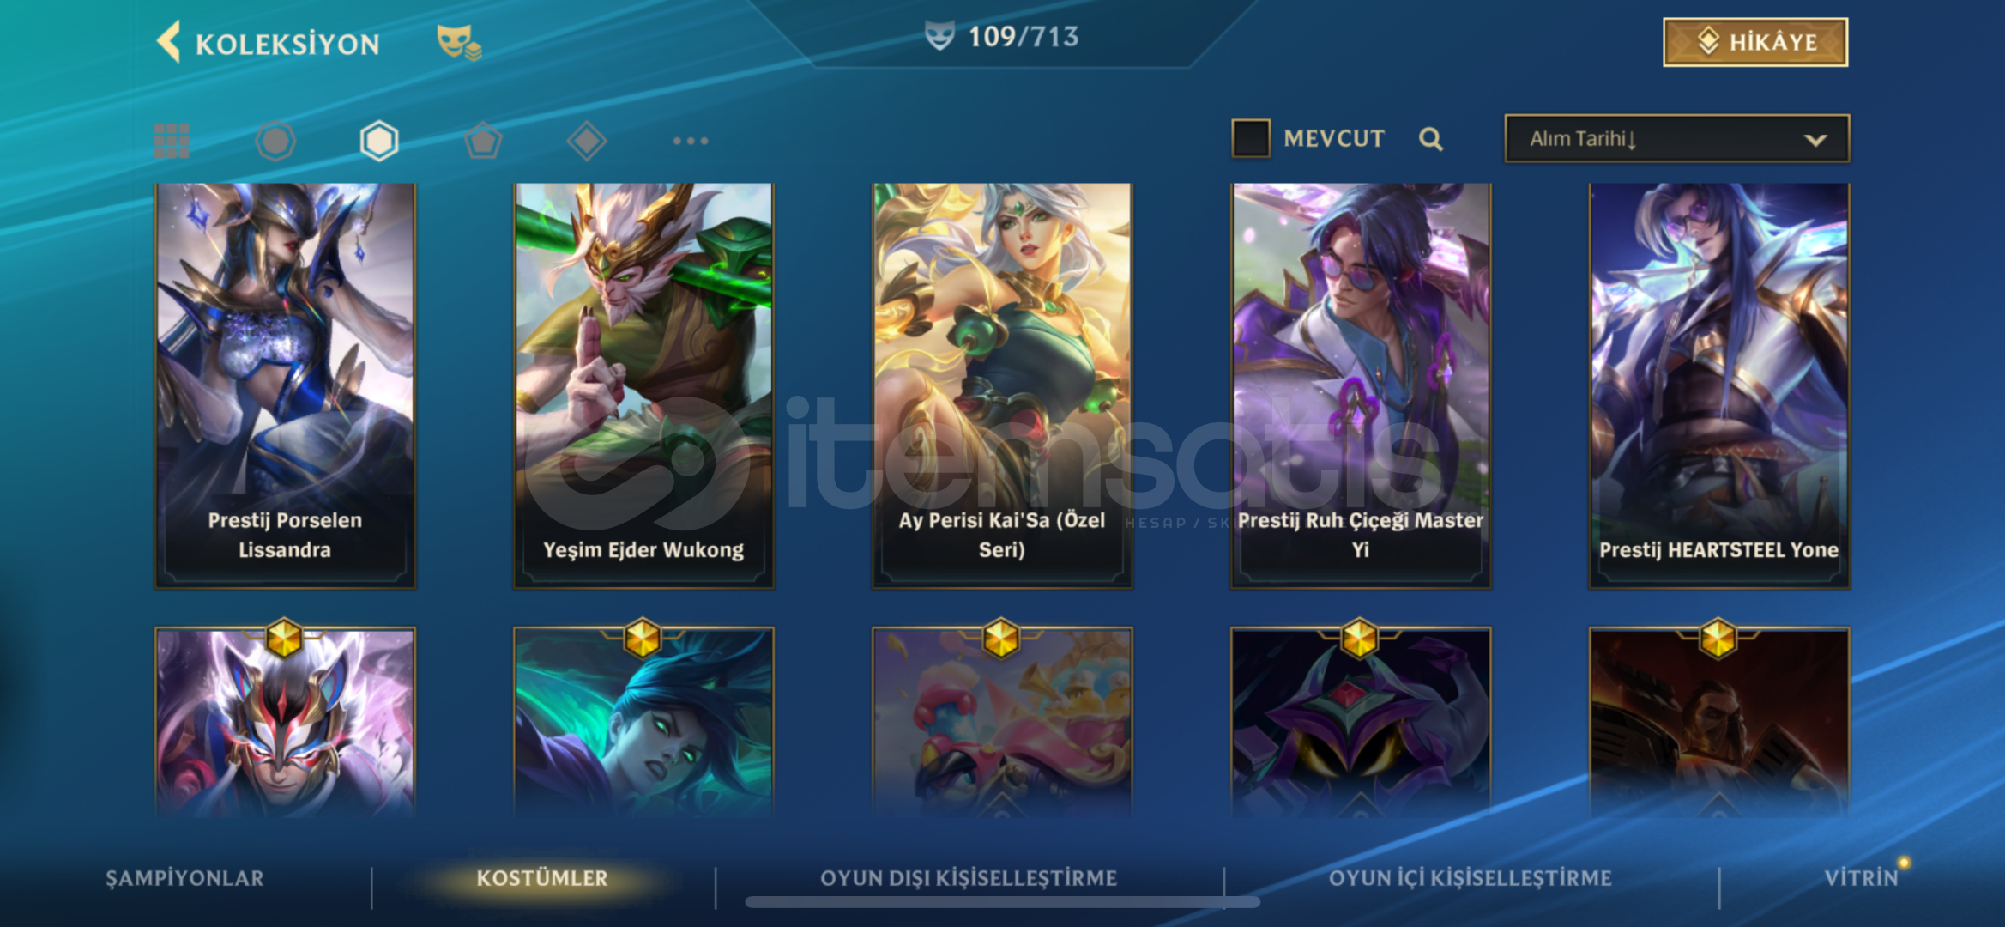Choose the dark hexagon rarity filter
The height and width of the screenshot is (927, 2005).
tap(275, 141)
